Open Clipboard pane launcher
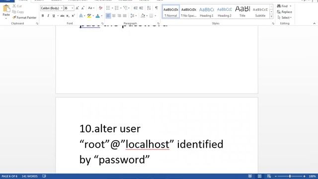Screen dimensions: 318x179 (37, 23)
